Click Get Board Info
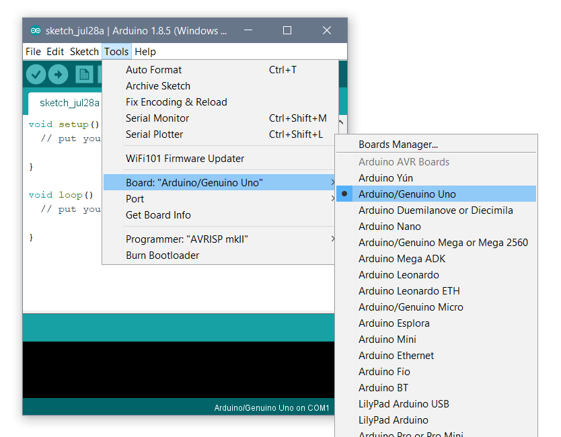Viewport: 561px width, 437px height. (x=158, y=215)
